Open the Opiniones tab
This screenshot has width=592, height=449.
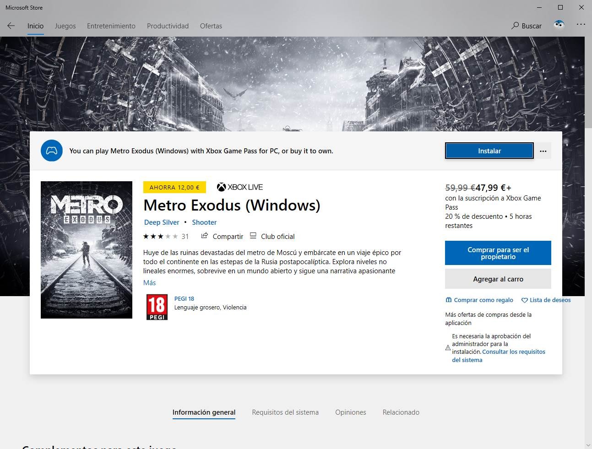pyautogui.click(x=351, y=412)
